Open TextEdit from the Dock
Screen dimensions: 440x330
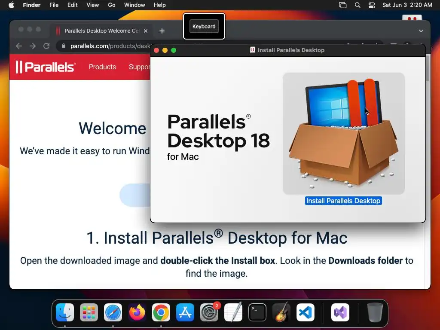[233, 312]
